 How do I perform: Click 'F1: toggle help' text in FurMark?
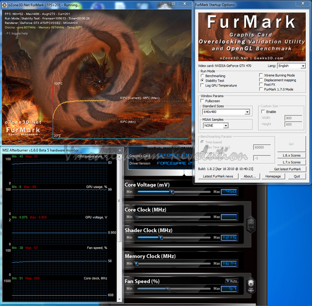pyautogui.click(x=16, y=33)
